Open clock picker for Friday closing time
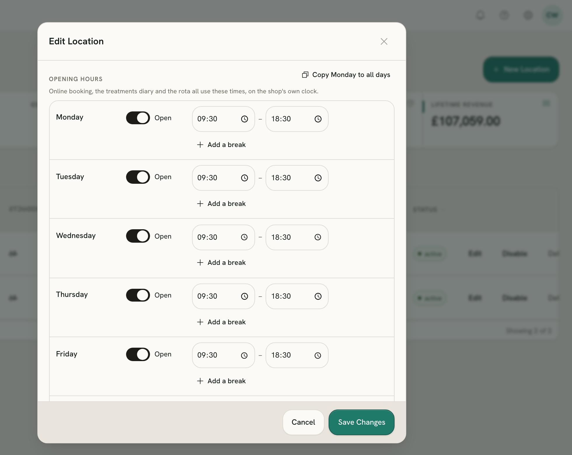572x455 pixels. (x=318, y=356)
